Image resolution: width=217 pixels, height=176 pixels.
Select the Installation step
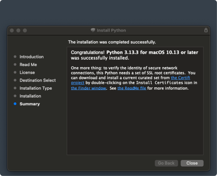coord(30,96)
